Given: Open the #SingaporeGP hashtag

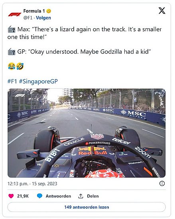Looking at the screenshot, I should 38,81.
